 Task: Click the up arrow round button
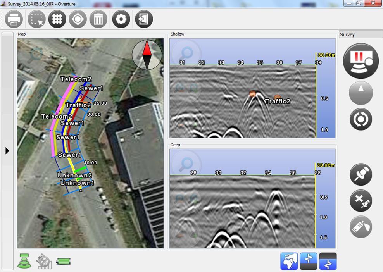(361, 93)
